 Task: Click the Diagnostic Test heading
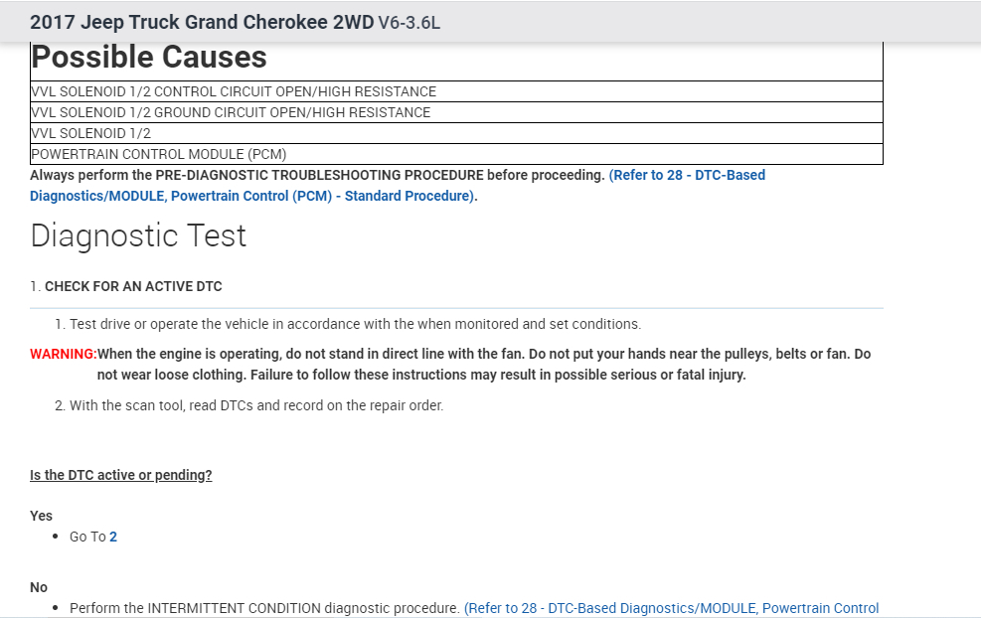(138, 236)
